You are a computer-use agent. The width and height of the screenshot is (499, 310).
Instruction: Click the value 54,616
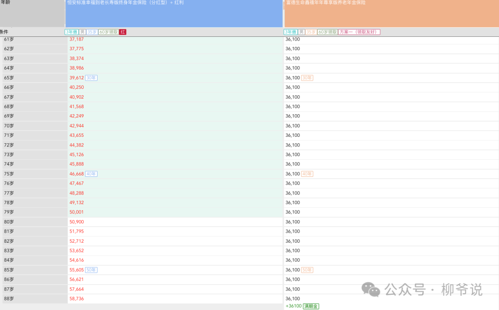click(77, 260)
